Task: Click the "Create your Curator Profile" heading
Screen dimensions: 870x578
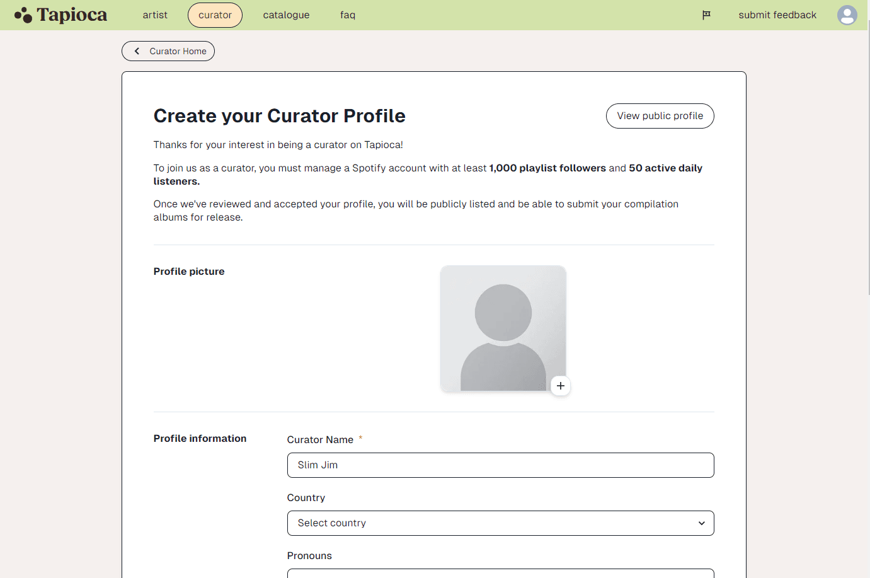Action: [x=280, y=116]
